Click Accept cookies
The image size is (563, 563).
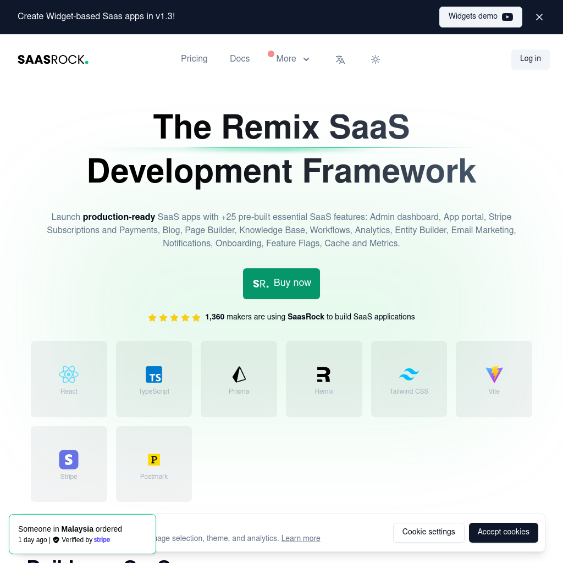503,532
